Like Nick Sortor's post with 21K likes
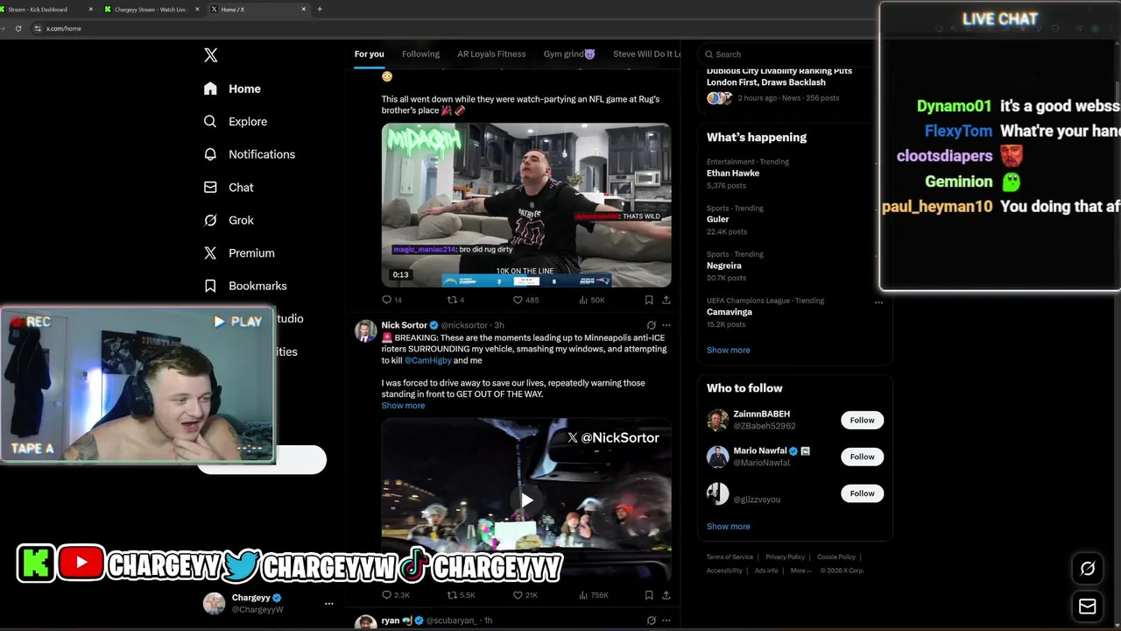 (525, 595)
